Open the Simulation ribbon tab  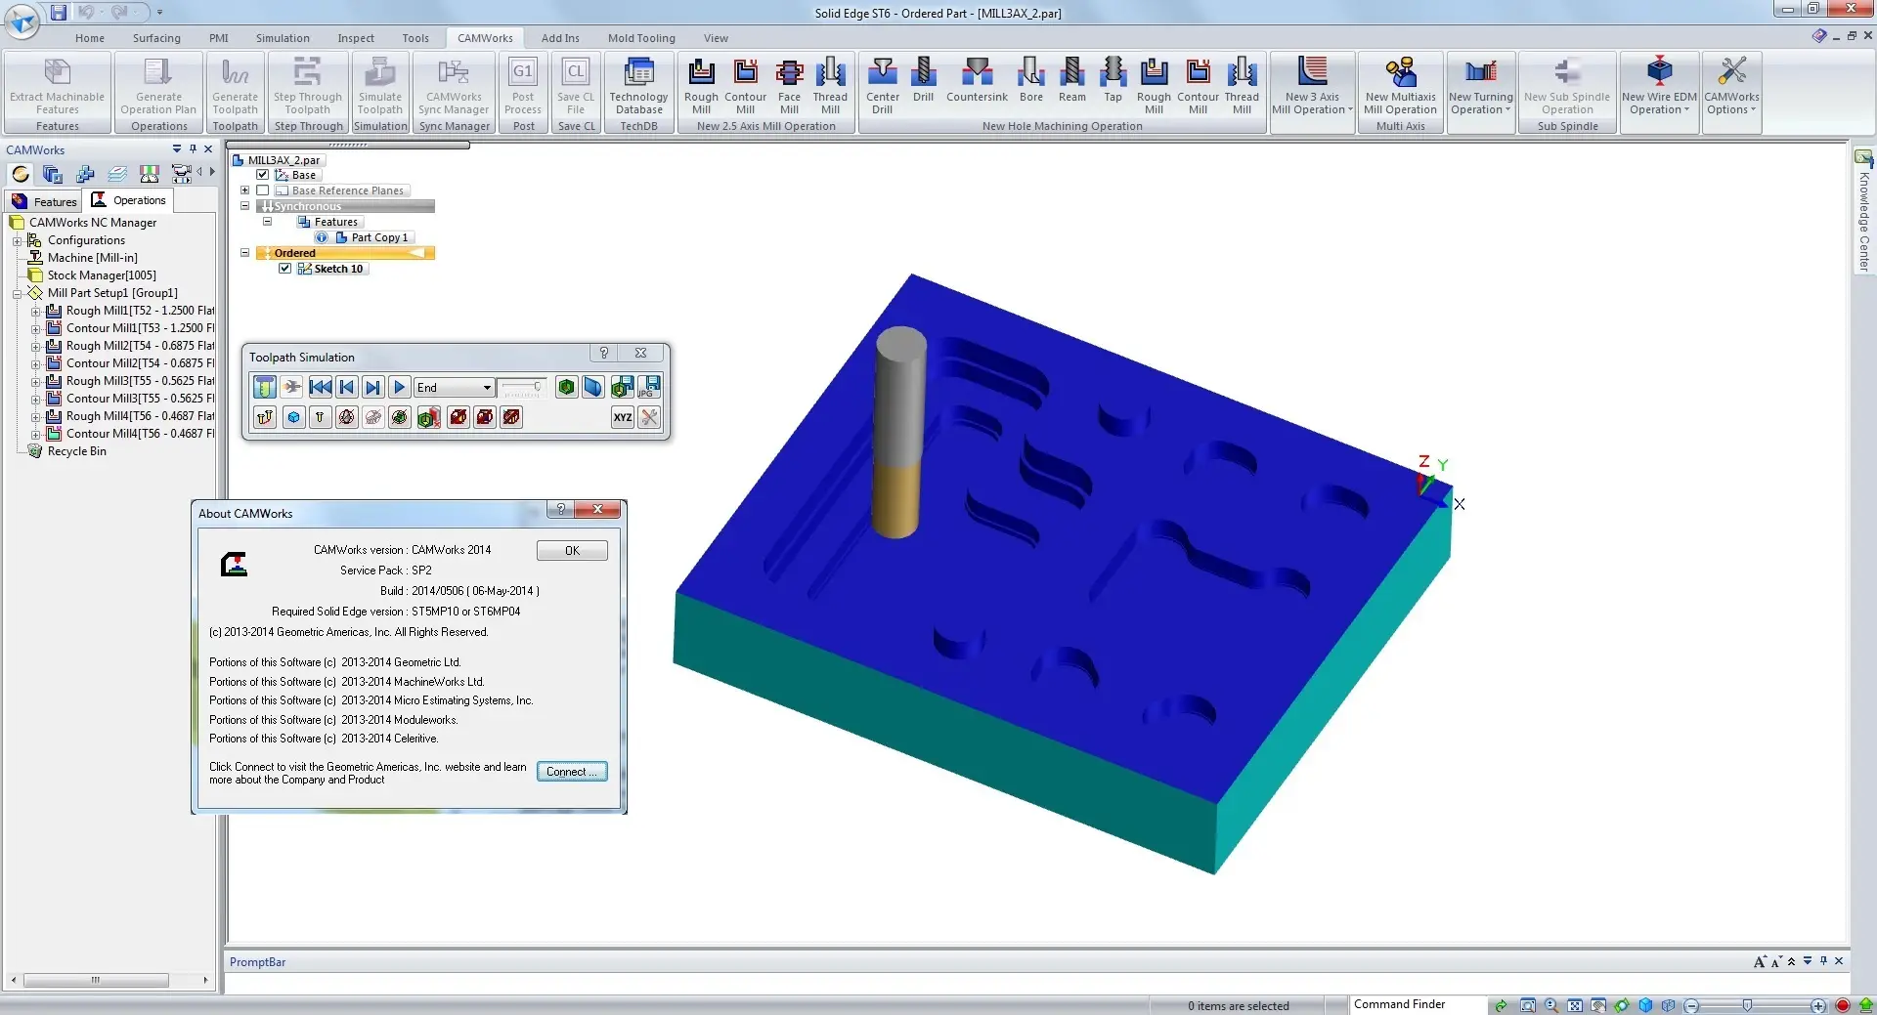point(283,38)
